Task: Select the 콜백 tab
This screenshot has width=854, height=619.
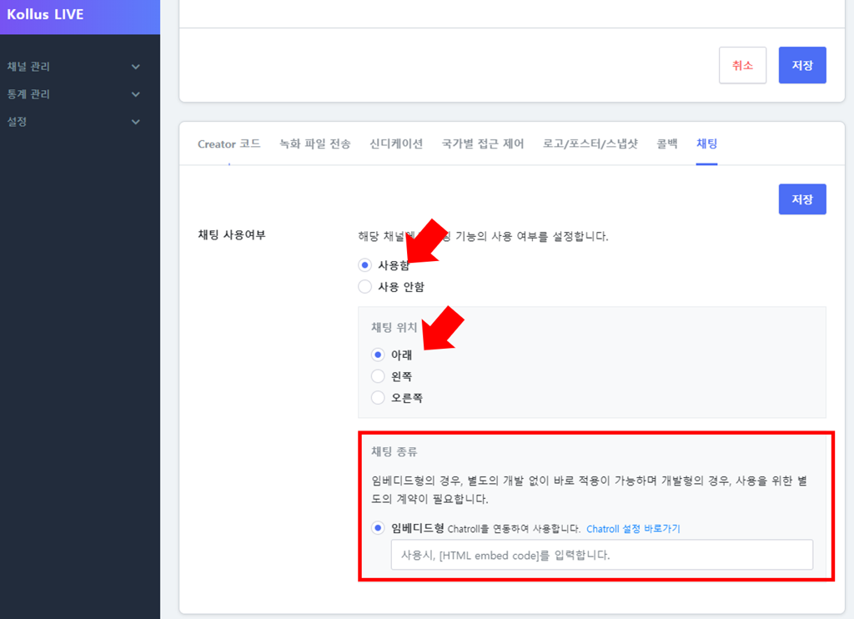Action: click(667, 143)
